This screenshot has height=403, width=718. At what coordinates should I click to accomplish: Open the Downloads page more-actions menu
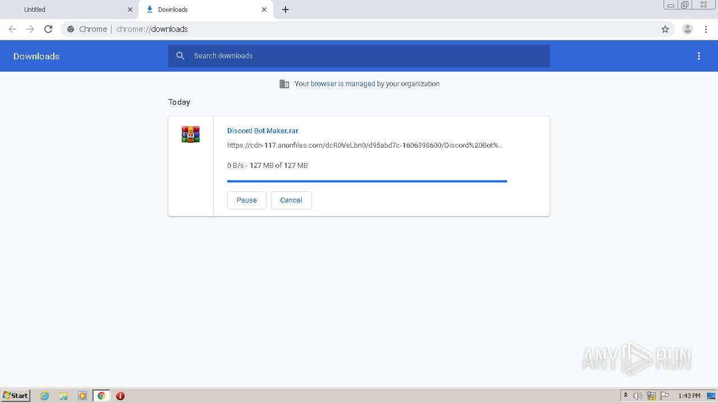click(x=699, y=56)
